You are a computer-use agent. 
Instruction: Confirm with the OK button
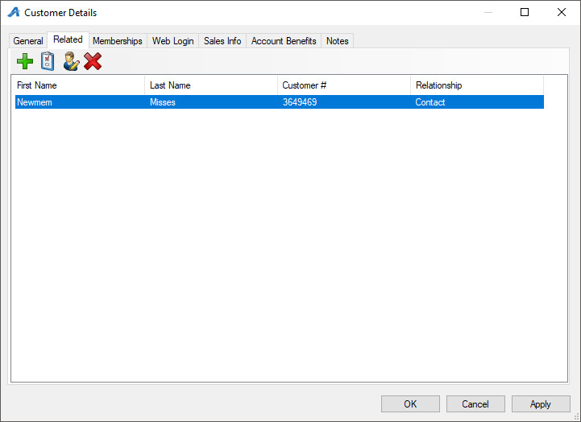pos(410,403)
